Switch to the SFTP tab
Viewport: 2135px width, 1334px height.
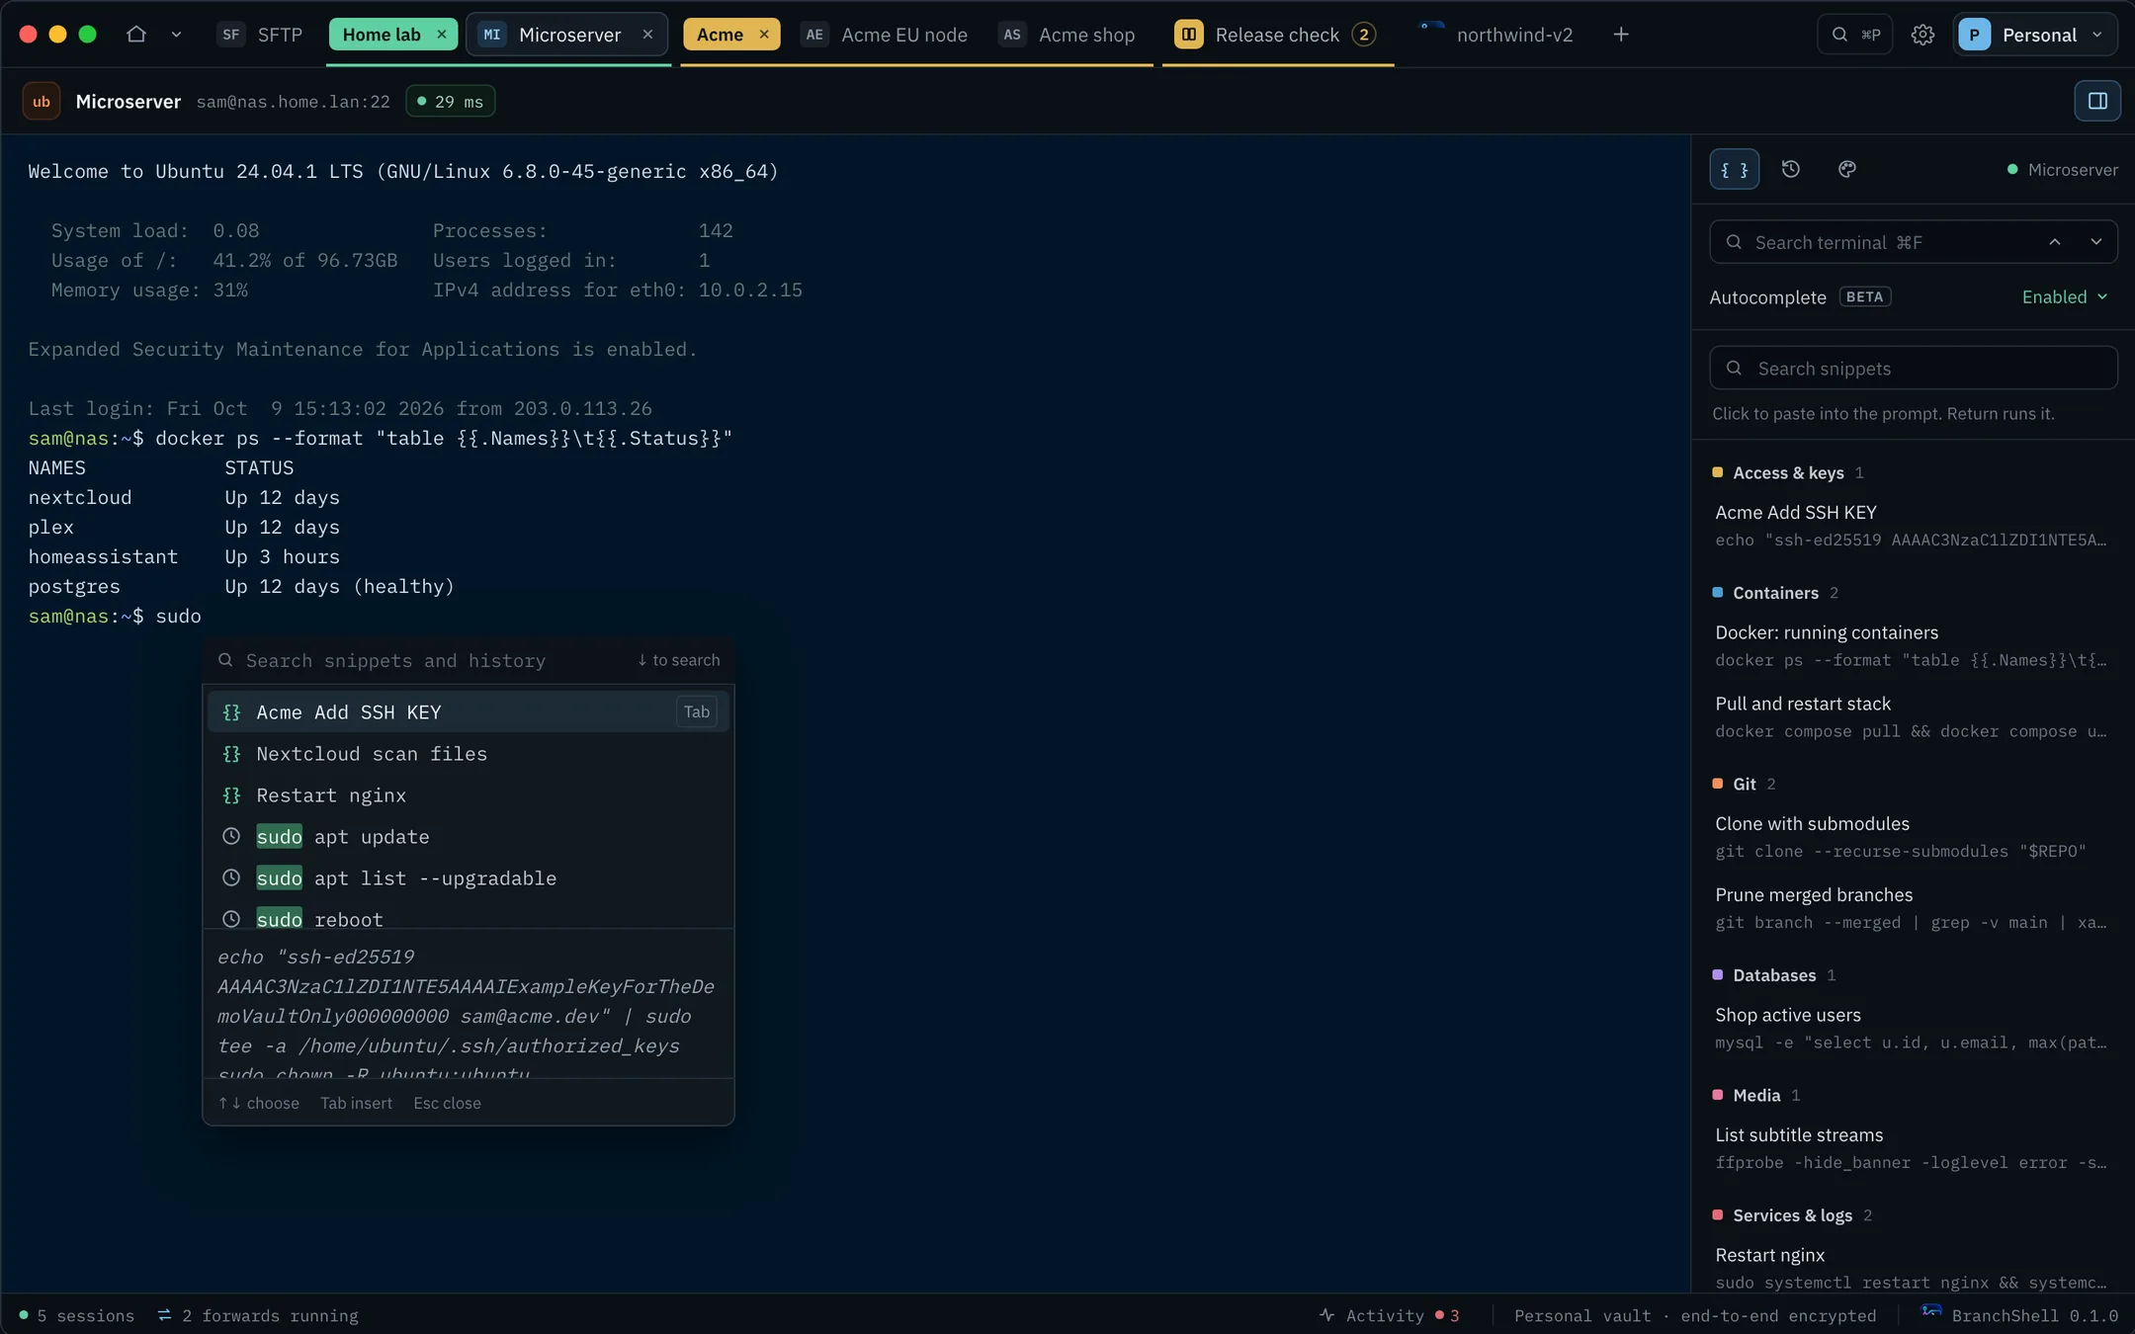261,35
